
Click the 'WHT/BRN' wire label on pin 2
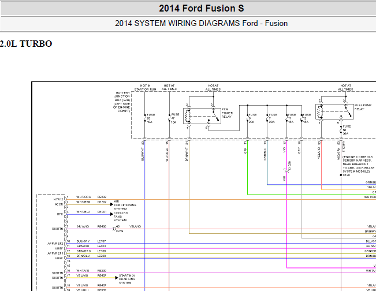click(83, 202)
